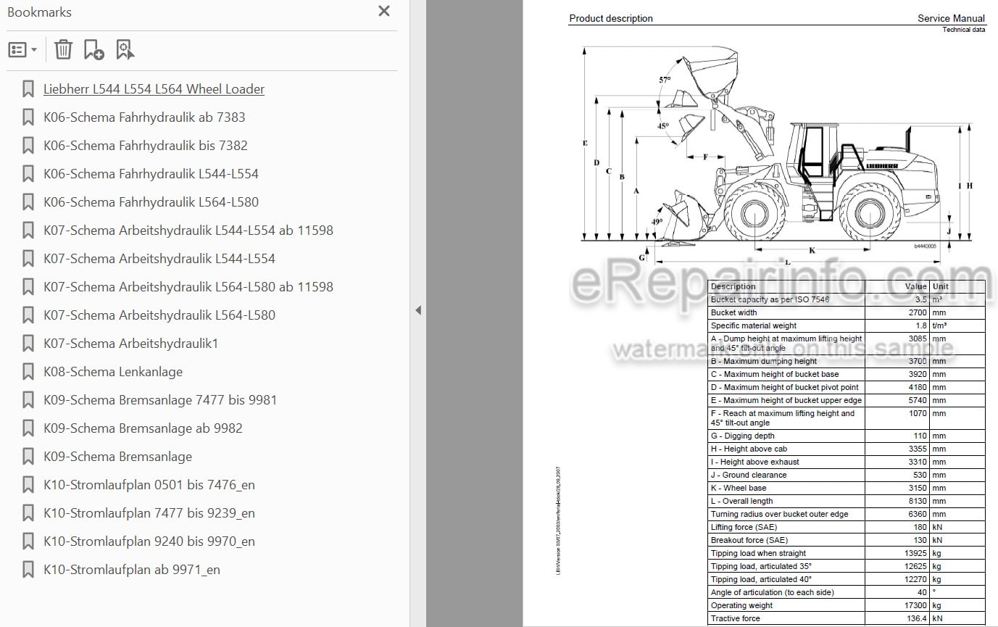Open K09-Schema Bremsanlage 7477 bis 9981
The image size is (998, 627).
pyautogui.click(x=160, y=400)
